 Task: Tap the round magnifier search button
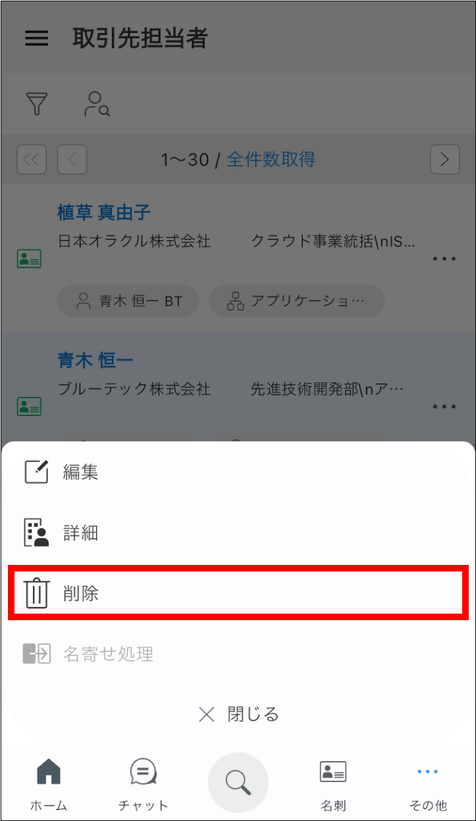pos(238,782)
